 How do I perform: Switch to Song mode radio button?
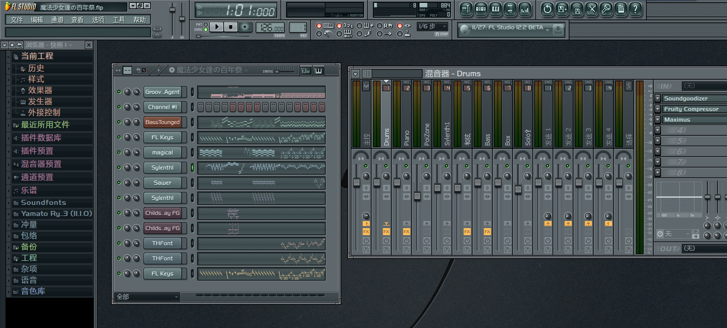point(206,30)
